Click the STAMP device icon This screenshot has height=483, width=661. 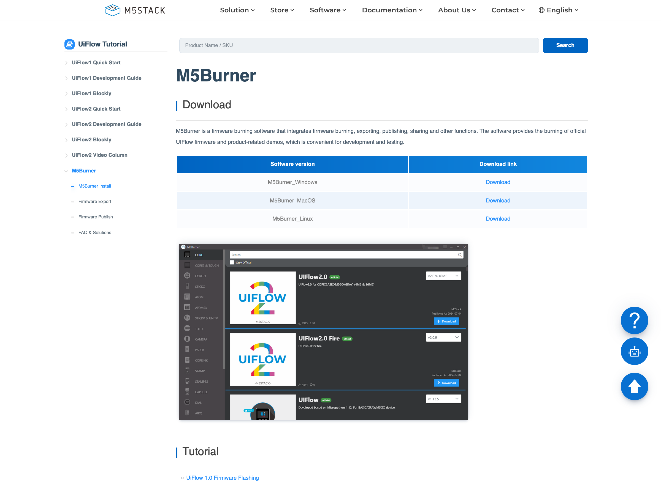(187, 371)
